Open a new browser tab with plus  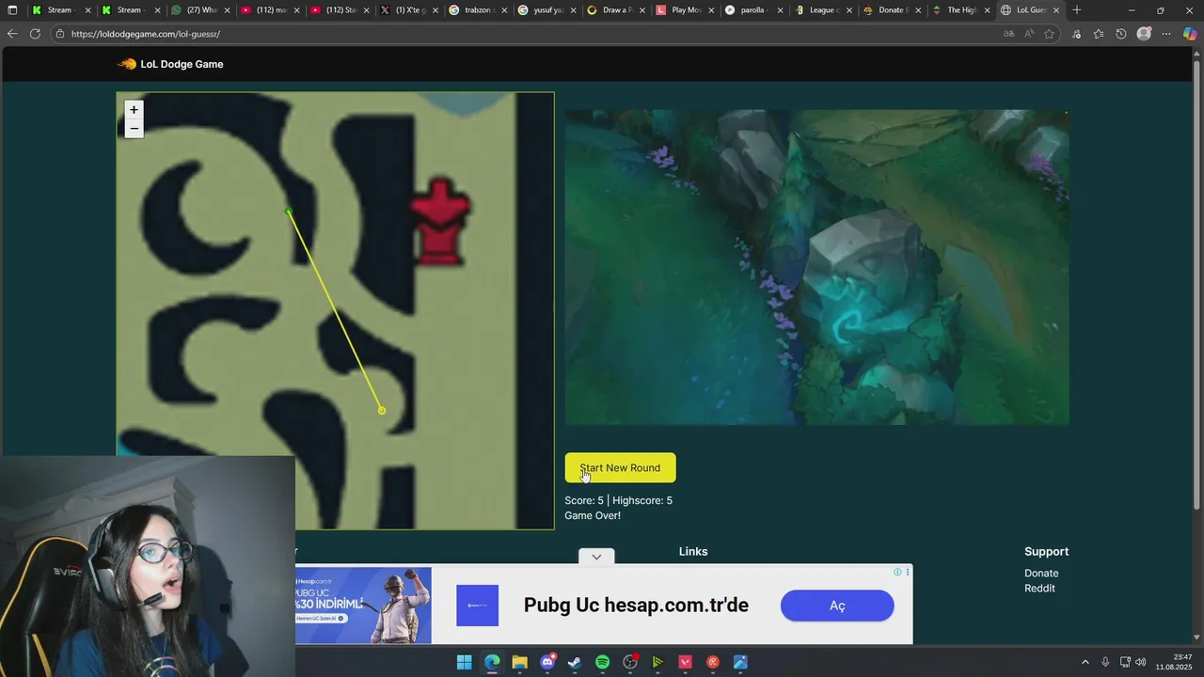coord(1077,10)
